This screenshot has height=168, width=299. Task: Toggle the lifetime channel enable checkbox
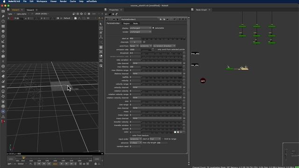131,74
